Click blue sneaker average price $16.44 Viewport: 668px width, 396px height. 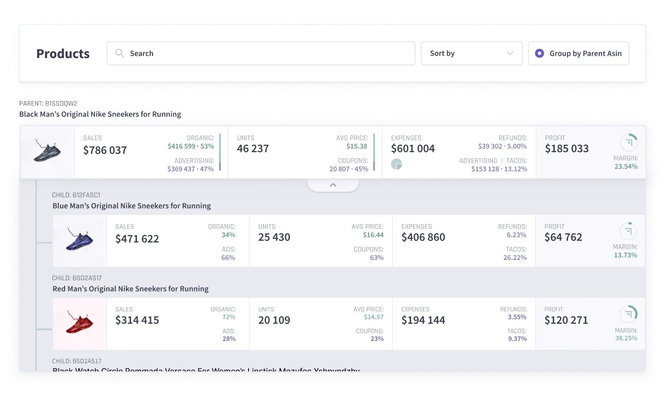373,235
